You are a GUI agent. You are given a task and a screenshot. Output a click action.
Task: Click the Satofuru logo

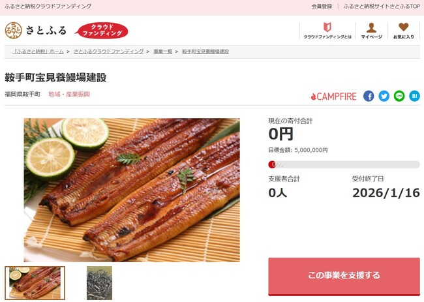(x=35, y=31)
